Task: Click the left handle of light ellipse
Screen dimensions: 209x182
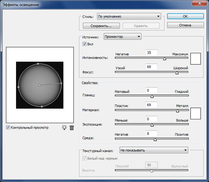Action: (x=18, y=87)
